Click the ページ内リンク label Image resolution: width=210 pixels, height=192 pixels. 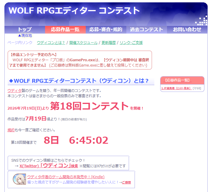(x=20, y=43)
